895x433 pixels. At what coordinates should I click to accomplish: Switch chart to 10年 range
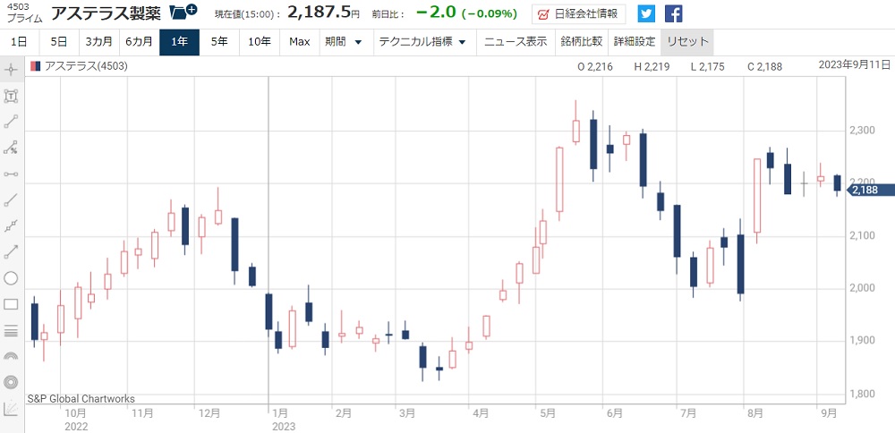pyautogui.click(x=260, y=42)
